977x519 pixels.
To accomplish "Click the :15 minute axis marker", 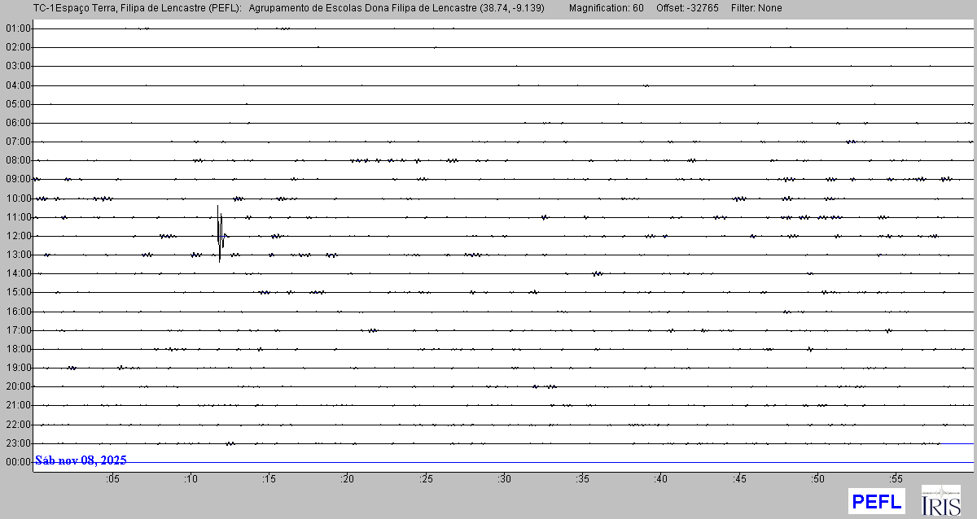I will pos(269,478).
